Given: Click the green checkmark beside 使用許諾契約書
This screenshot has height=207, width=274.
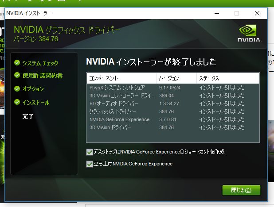Looking at the screenshot, I should (17, 75).
